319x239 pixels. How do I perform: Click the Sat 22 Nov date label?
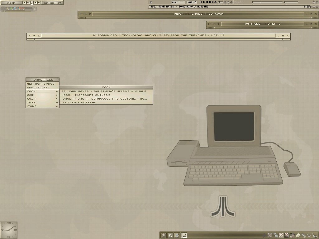[x=52, y=3]
